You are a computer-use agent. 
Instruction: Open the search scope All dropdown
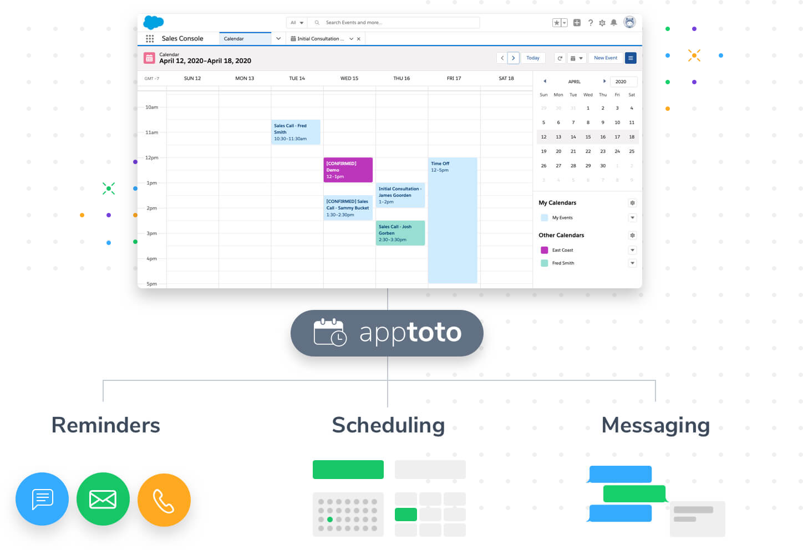297,23
